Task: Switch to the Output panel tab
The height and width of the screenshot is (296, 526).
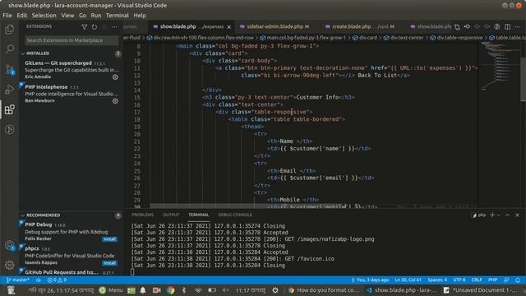Action: [x=171, y=215]
